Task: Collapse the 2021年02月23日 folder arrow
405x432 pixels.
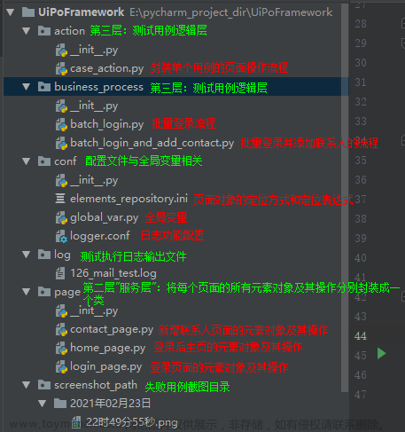Action: coord(43,404)
